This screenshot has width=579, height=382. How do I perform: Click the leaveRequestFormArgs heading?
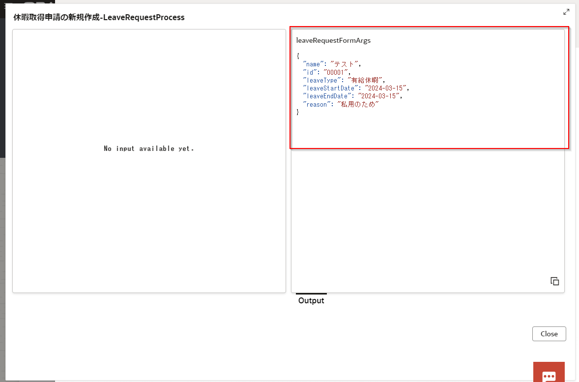point(333,41)
